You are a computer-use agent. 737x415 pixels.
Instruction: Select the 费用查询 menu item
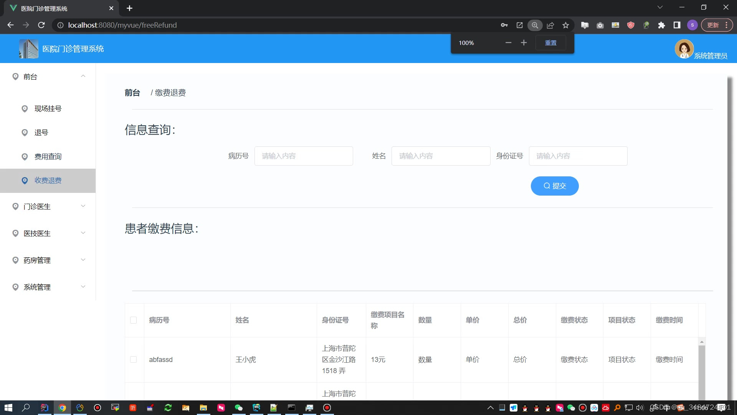(x=48, y=156)
